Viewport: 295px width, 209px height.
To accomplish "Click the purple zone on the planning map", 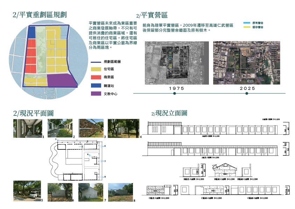I will 61,80.
